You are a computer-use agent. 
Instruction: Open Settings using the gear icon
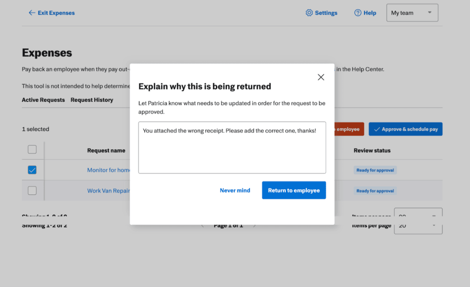(309, 12)
